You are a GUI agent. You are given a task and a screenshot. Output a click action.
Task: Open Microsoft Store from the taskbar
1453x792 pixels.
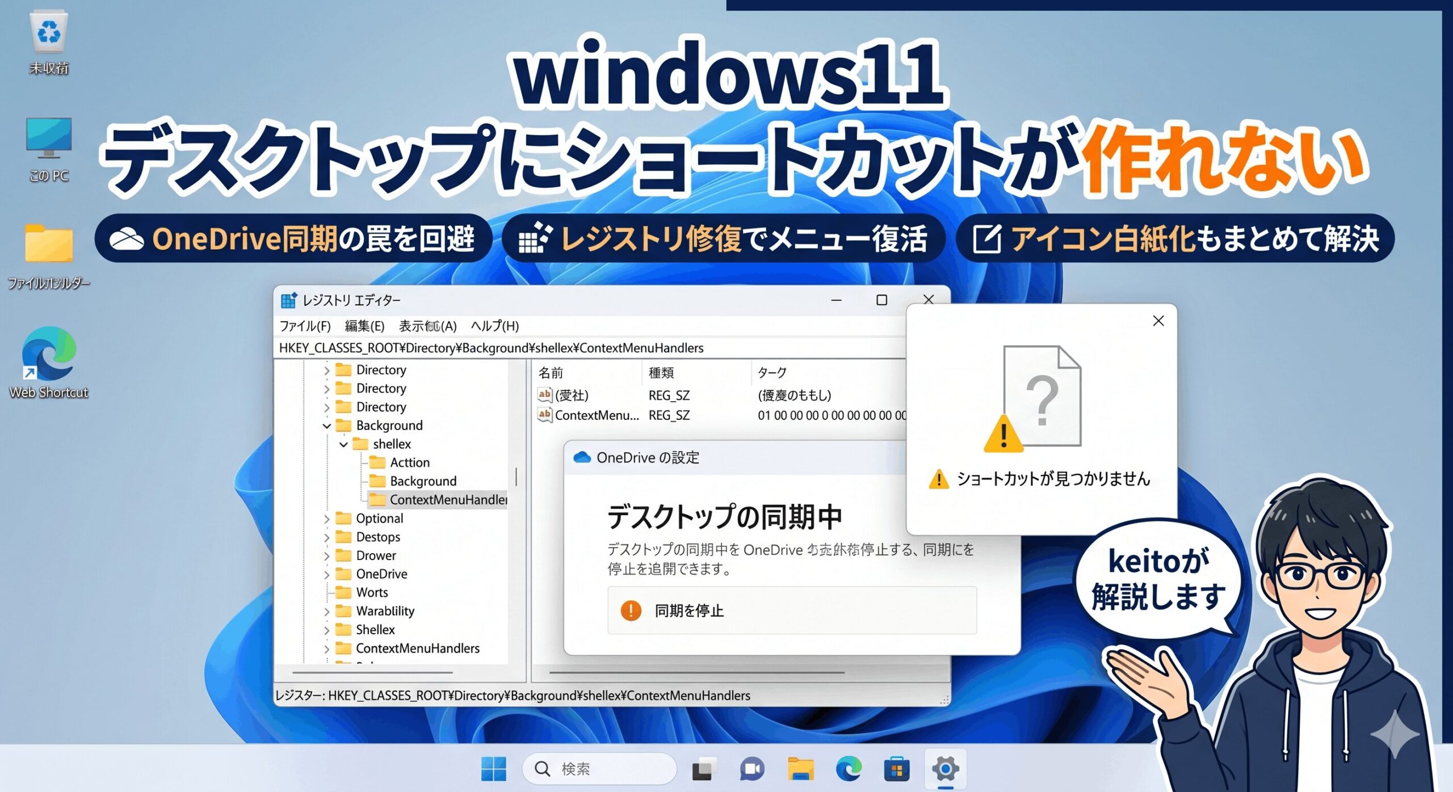tap(897, 769)
